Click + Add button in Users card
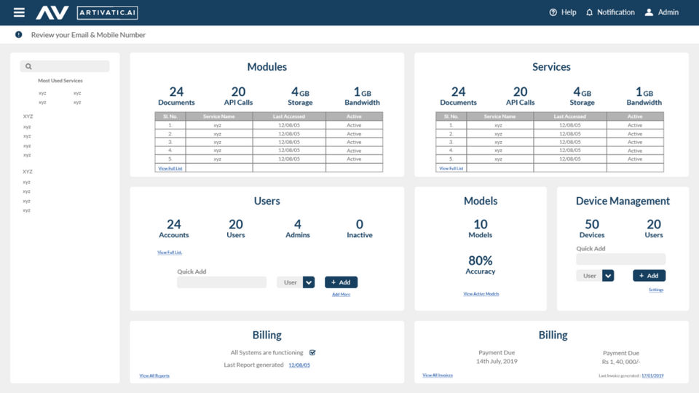The image size is (699, 393). [x=341, y=282]
